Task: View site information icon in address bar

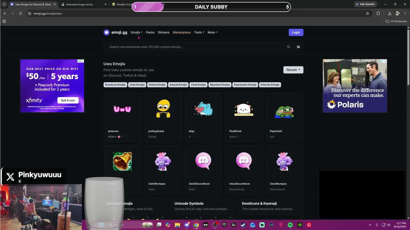Action: click(29, 13)
